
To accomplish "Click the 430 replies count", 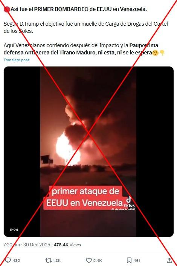I will [x=16, y=260].
